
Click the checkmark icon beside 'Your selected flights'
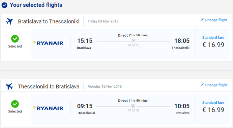pyautogui.click(x=4, y=5)
